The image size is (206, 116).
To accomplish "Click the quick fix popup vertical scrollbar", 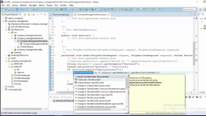I will pos(126,83).
